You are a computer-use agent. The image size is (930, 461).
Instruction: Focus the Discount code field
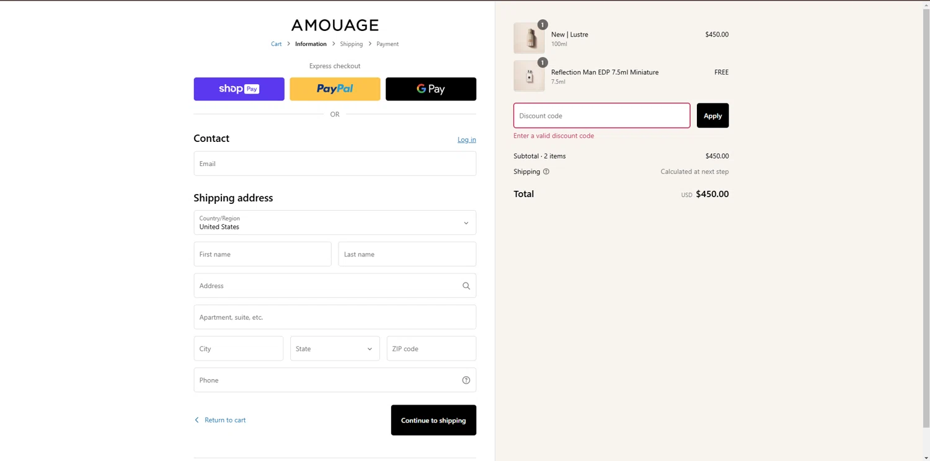(601, 116)
